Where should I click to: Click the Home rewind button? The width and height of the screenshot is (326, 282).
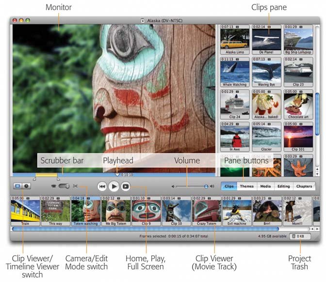[x=102, y=186]
